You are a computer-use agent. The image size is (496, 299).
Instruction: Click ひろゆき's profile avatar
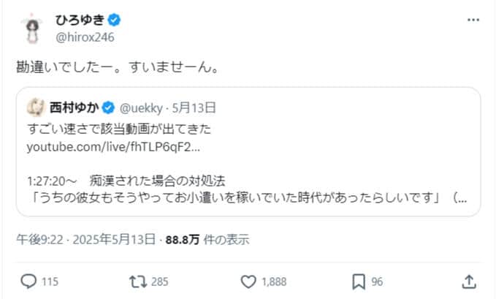point(33,26)
